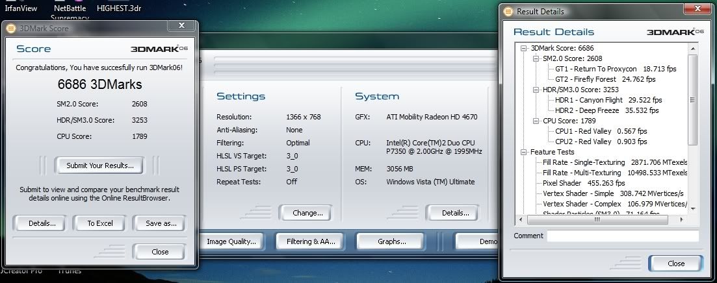Select CPU2 - Red Valley row
The image size is (717, 283).
(x=601, y=141)
